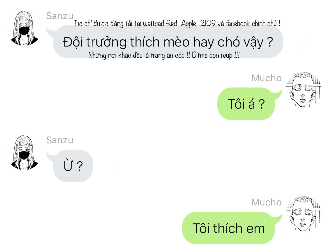Select the 'Đội trưởng thích mèo hay chó vậy ?' bubble

click(168, 42)
